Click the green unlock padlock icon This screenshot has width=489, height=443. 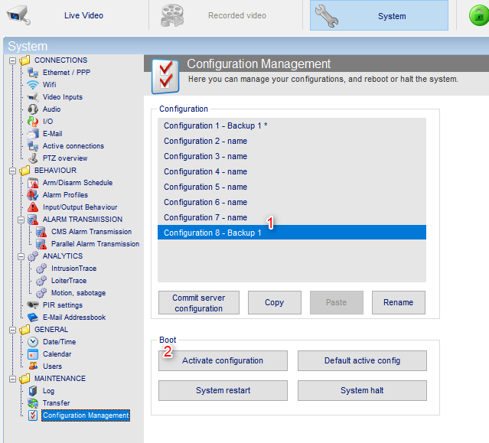click(x=479, y=15)
